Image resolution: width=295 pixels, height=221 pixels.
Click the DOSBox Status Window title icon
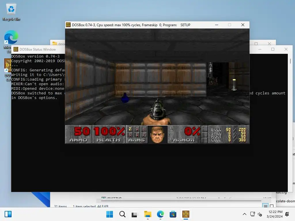pos(16,49)
